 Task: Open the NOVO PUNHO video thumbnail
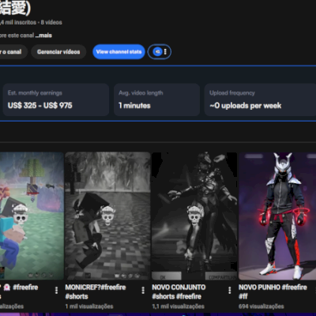coord(277,216)
